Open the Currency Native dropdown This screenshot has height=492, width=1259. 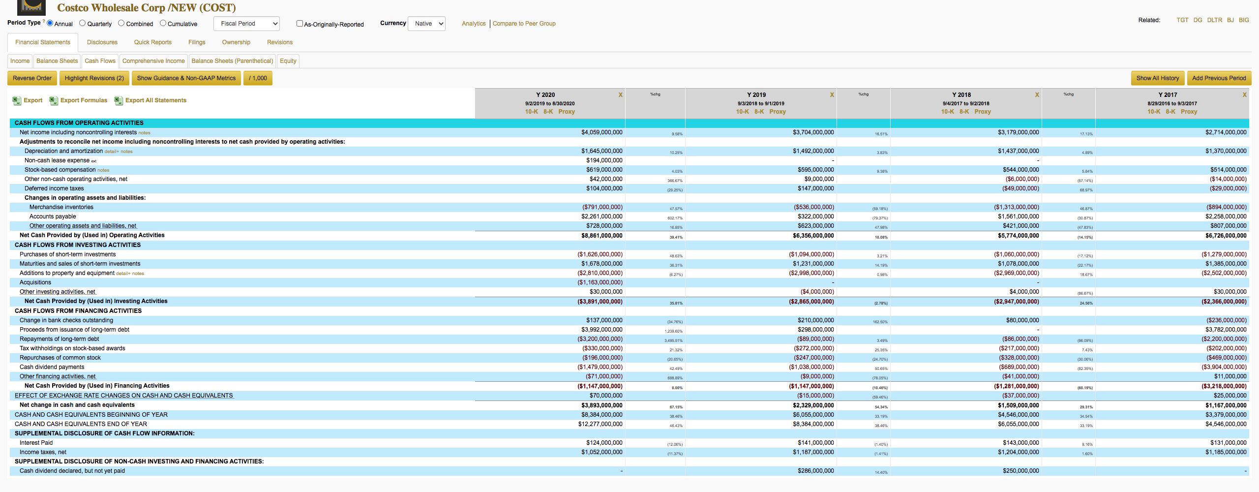click(427, 24)
